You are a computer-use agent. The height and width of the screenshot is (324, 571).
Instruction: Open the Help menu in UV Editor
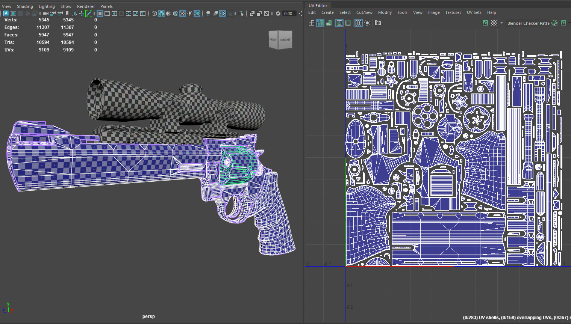tap(491, 12)
